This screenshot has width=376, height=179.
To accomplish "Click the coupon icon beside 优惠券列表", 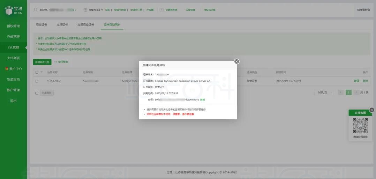I will [x=161, y=10].
